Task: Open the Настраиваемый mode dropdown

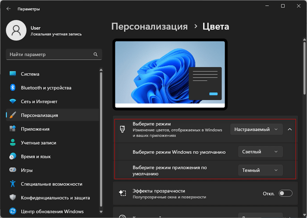Action: (256, 129)
